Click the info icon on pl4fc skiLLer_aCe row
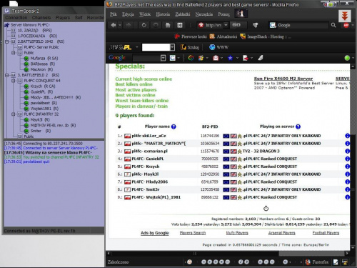This screenshot has height=268, width=357. (x=347, y=136)
